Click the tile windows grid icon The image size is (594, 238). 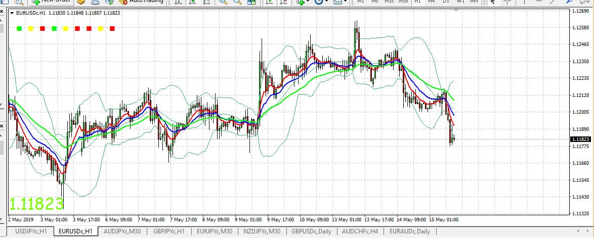pos(248,2)
